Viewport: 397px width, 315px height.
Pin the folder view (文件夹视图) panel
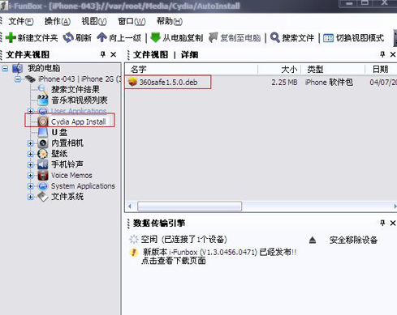point(103,54)
